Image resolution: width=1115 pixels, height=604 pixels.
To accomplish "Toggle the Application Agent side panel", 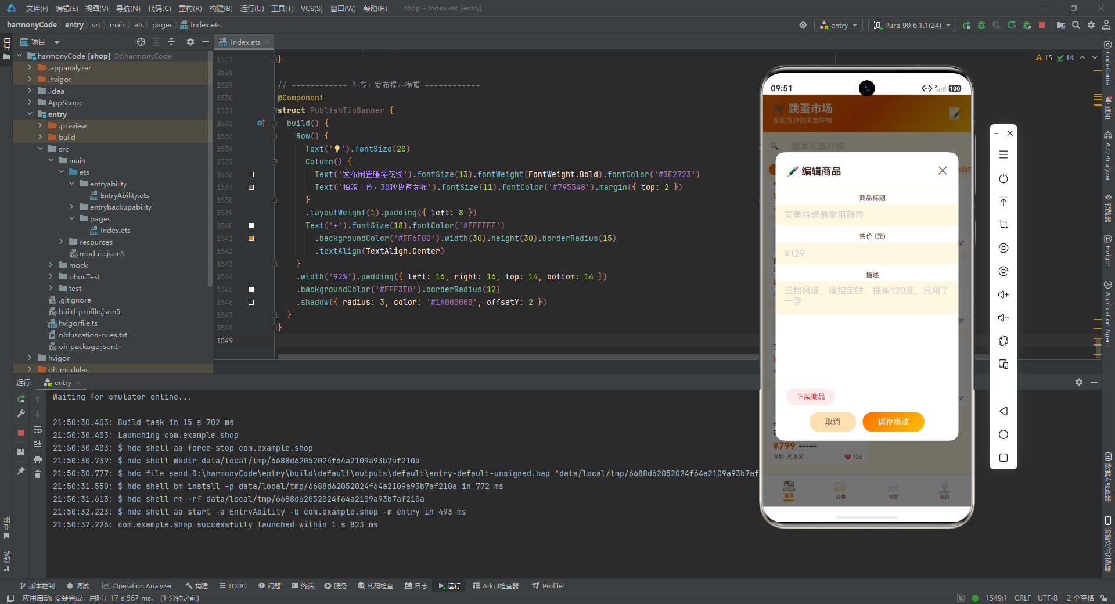I will point(1108,314).
